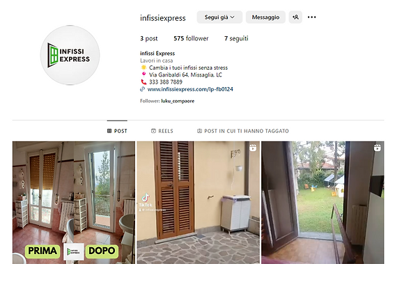This screenshot has width=418, height=289.
Task: View the 575 follower list
Action: pyautogui.click(x=191, y=38)
